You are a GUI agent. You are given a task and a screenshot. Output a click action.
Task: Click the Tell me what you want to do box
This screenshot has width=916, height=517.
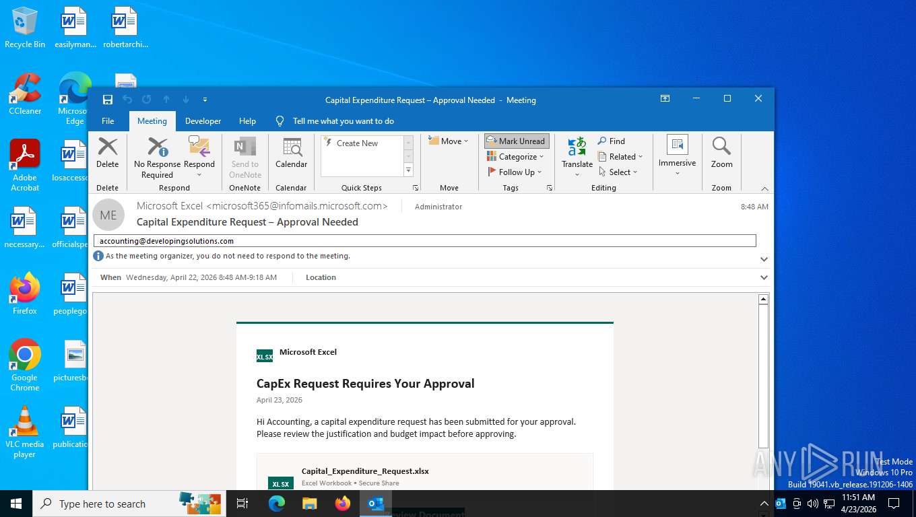pos(343,121)
